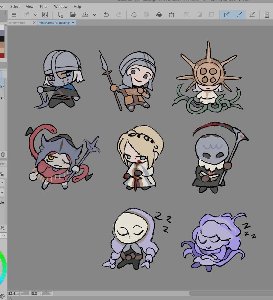Pick the black color swatch

pos(2,39)
